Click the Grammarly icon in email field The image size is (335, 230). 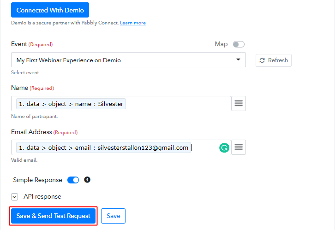click(x=224, y=147)
